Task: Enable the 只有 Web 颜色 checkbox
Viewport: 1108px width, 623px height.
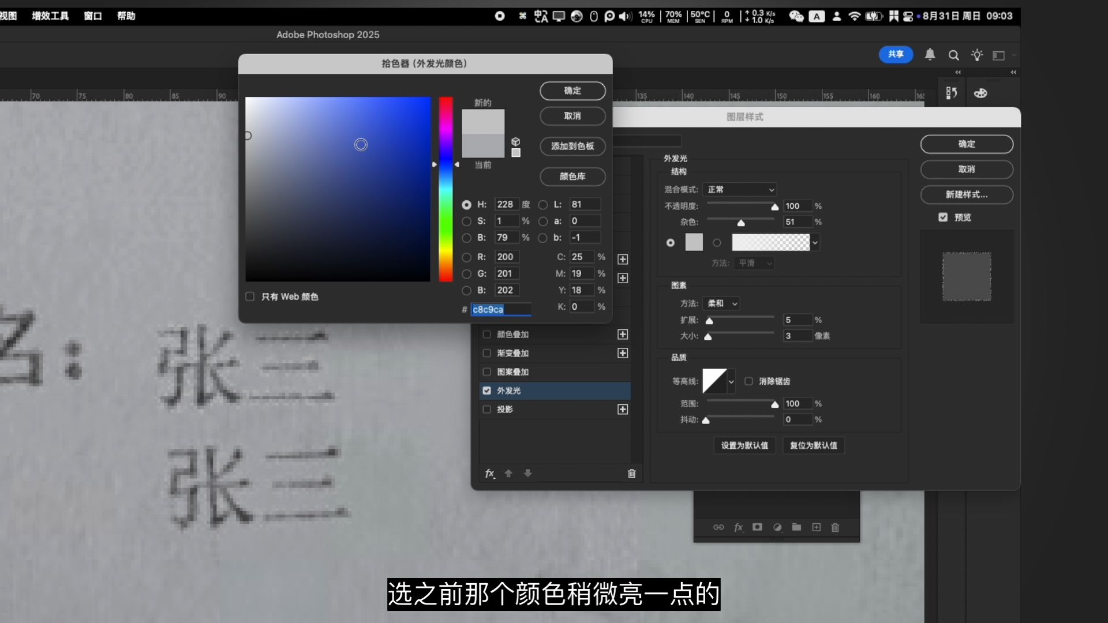Action: pos(250,297)
